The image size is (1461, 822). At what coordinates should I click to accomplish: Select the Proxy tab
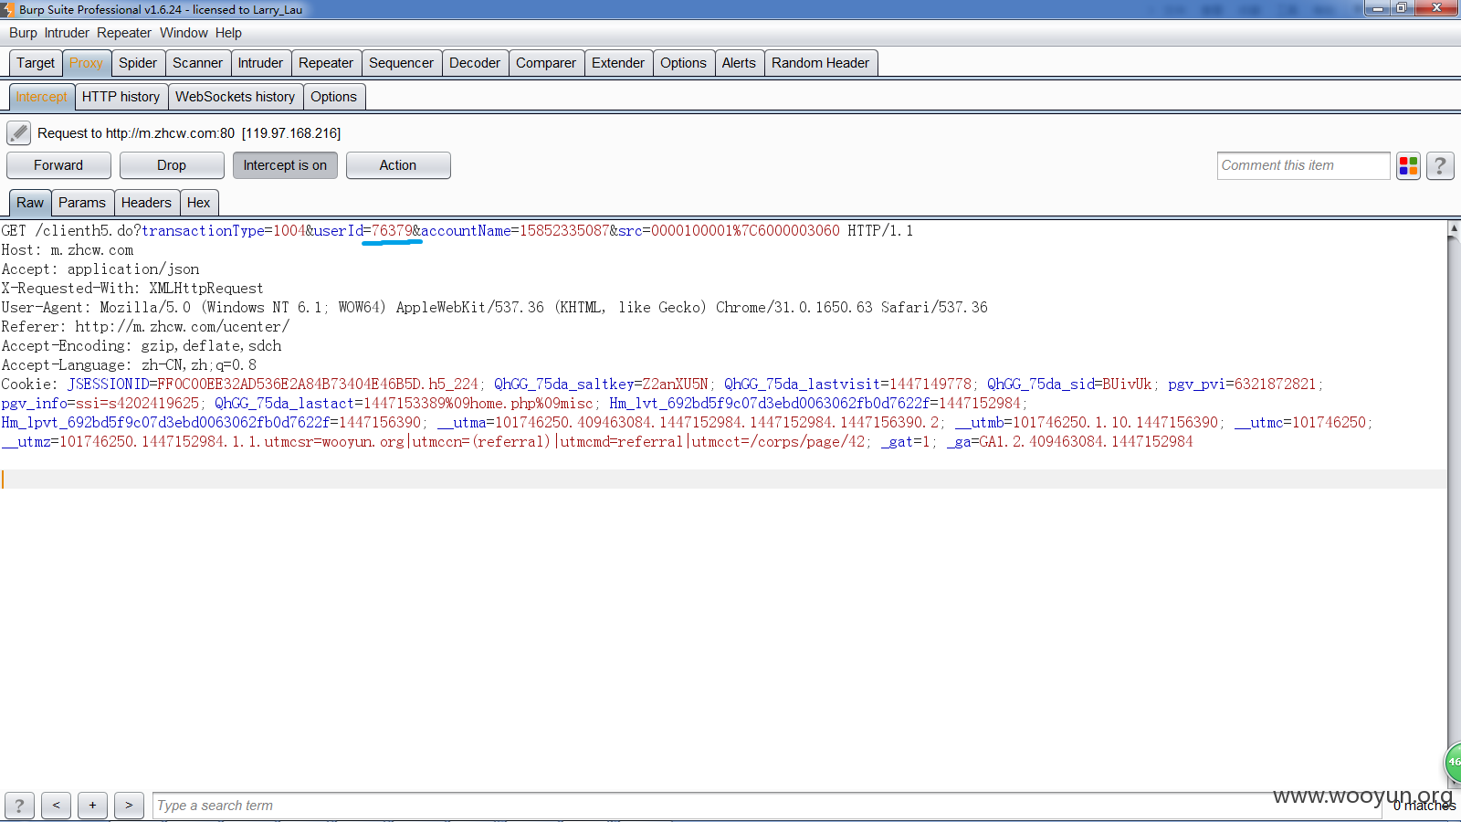coord(86,63)
